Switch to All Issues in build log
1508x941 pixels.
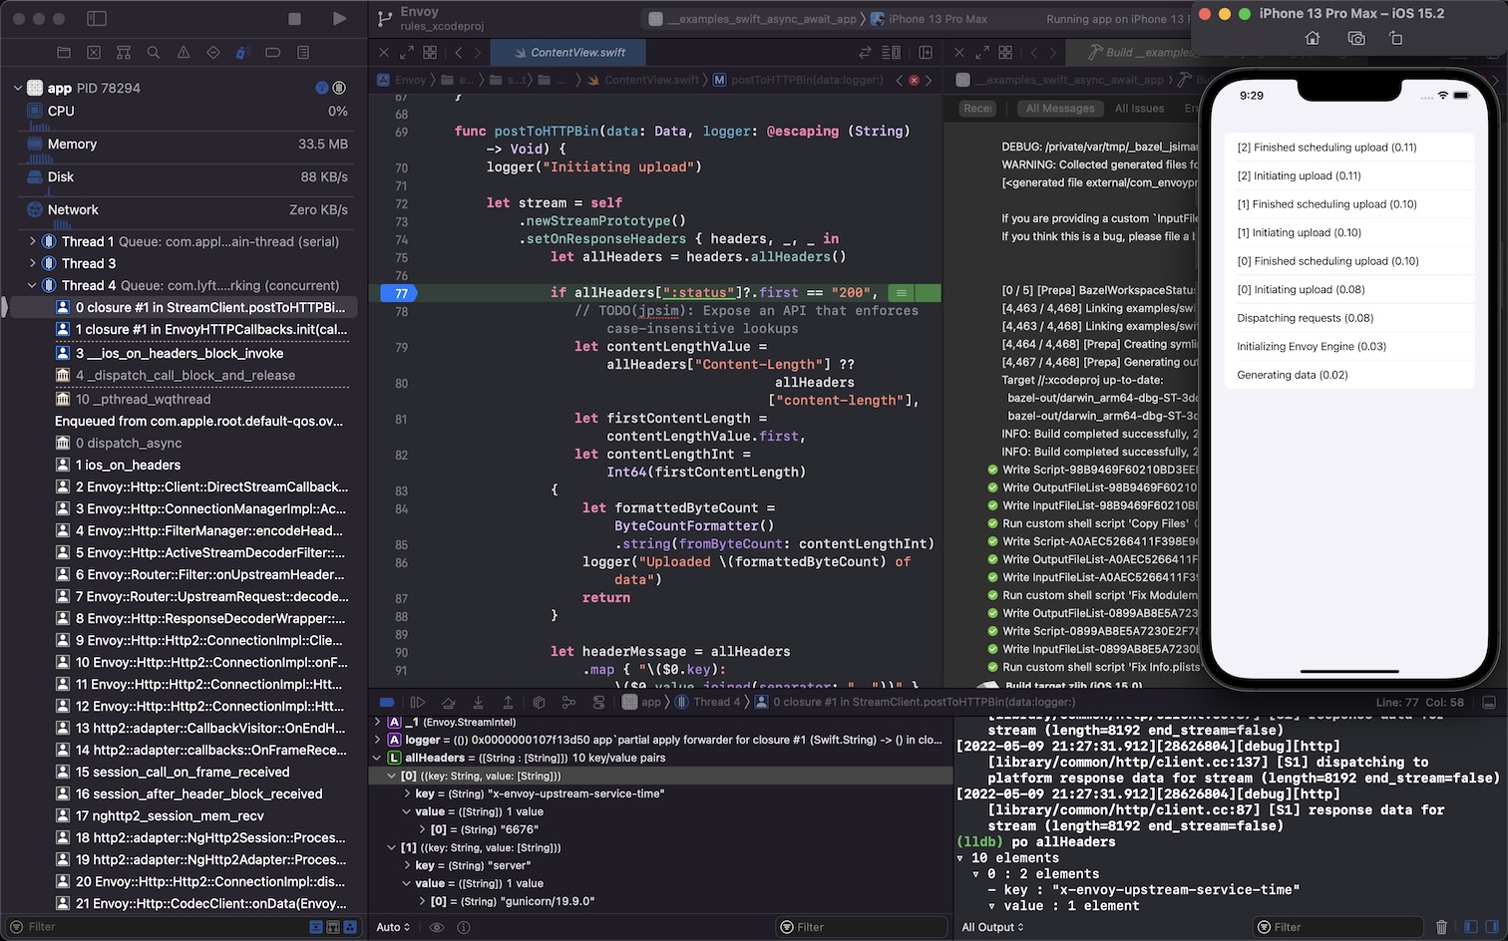pyautogui.click(x=1139, y=108)
